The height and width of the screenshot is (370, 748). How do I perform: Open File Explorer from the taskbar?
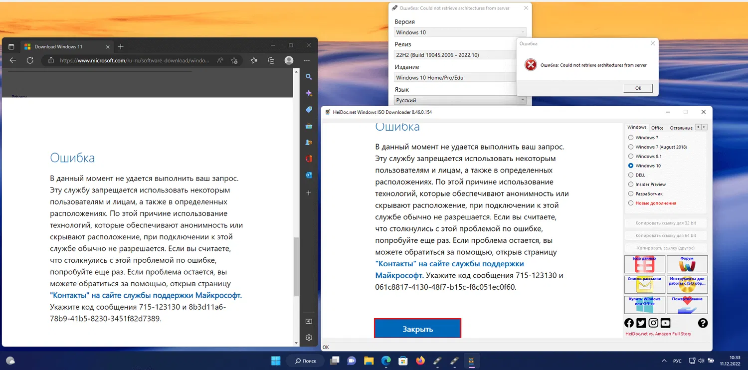pyautogui.click(x=369, y=361)
